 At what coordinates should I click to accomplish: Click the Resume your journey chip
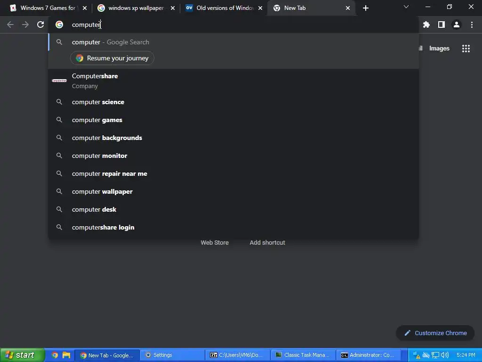pos(112,58)
